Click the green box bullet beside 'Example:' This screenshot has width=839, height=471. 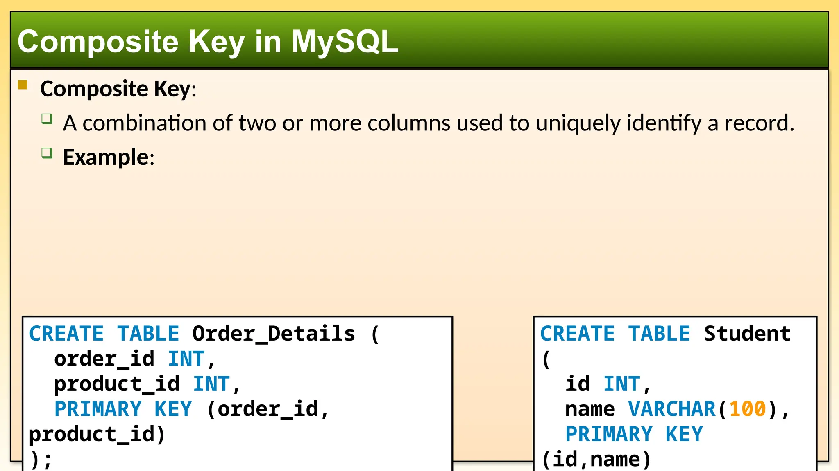47,153
